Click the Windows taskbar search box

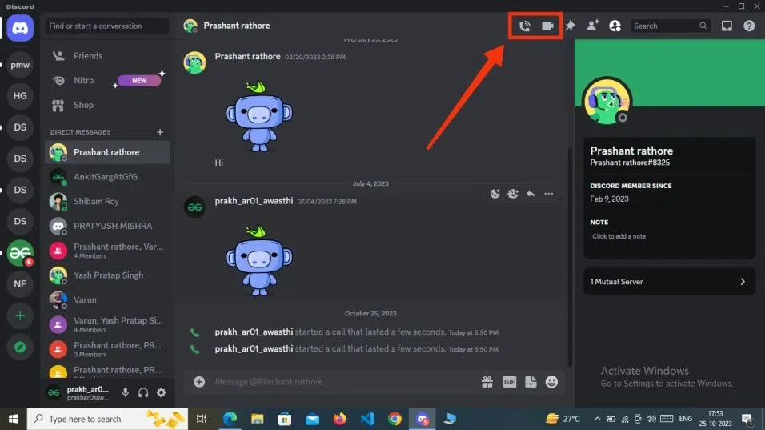pos(107,419)
